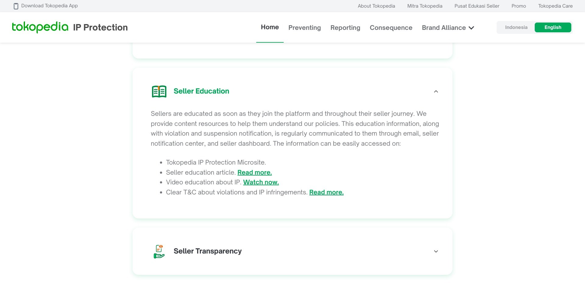Click the Seller Education book icon
Viewport: 585px width, 284px height.
coord(159,91)
